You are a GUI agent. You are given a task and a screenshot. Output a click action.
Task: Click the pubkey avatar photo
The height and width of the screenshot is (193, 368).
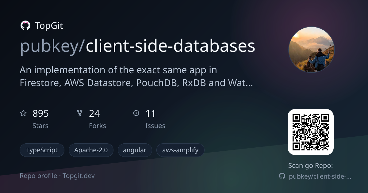[x=311, y=50]
